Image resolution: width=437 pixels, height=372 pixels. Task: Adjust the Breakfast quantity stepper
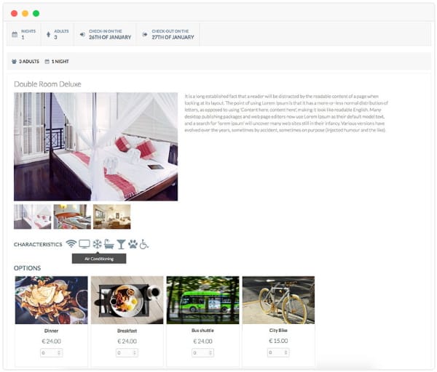pos(127,353)
